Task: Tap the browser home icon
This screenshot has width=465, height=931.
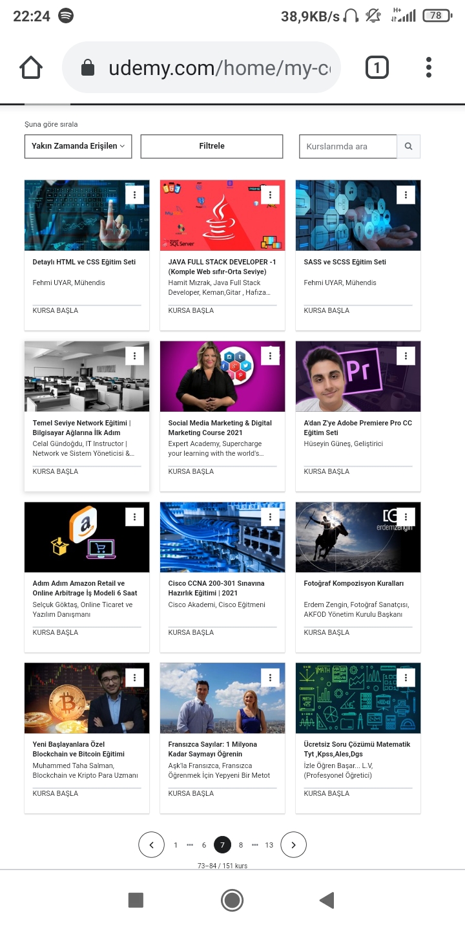Action: [31, 67]
